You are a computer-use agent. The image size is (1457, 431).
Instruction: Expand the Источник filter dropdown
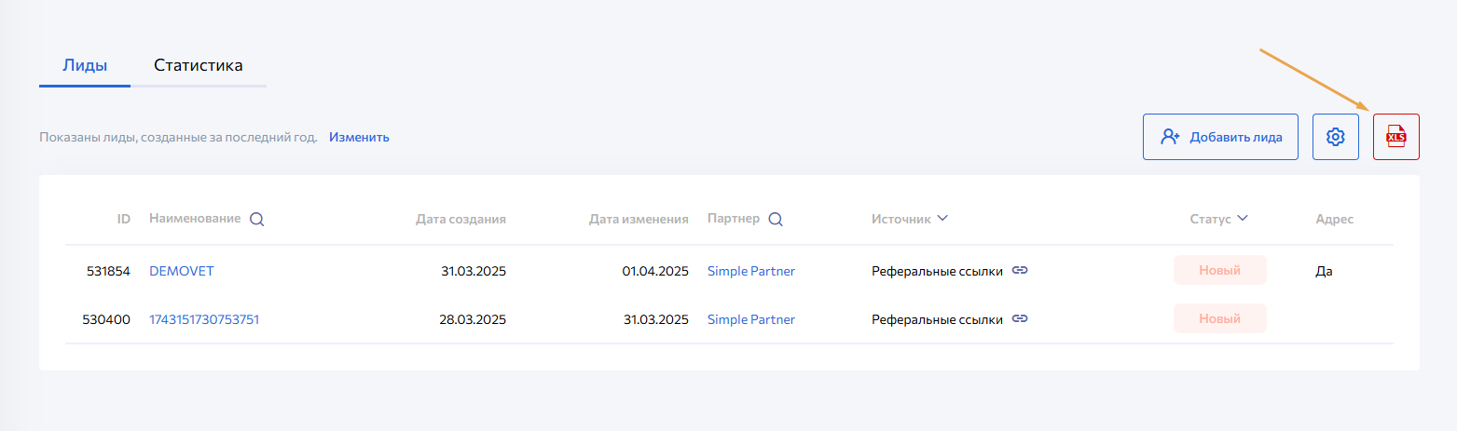(942, 219)
